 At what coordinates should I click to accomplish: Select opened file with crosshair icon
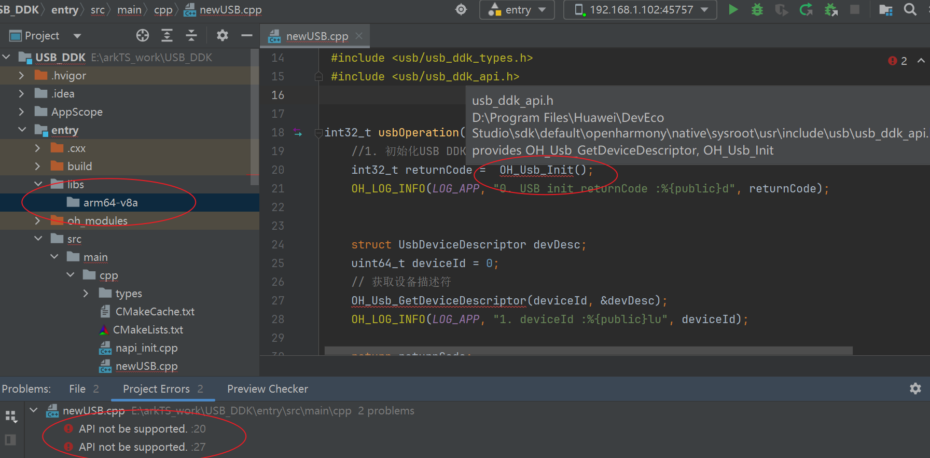[x=143, y=35]
